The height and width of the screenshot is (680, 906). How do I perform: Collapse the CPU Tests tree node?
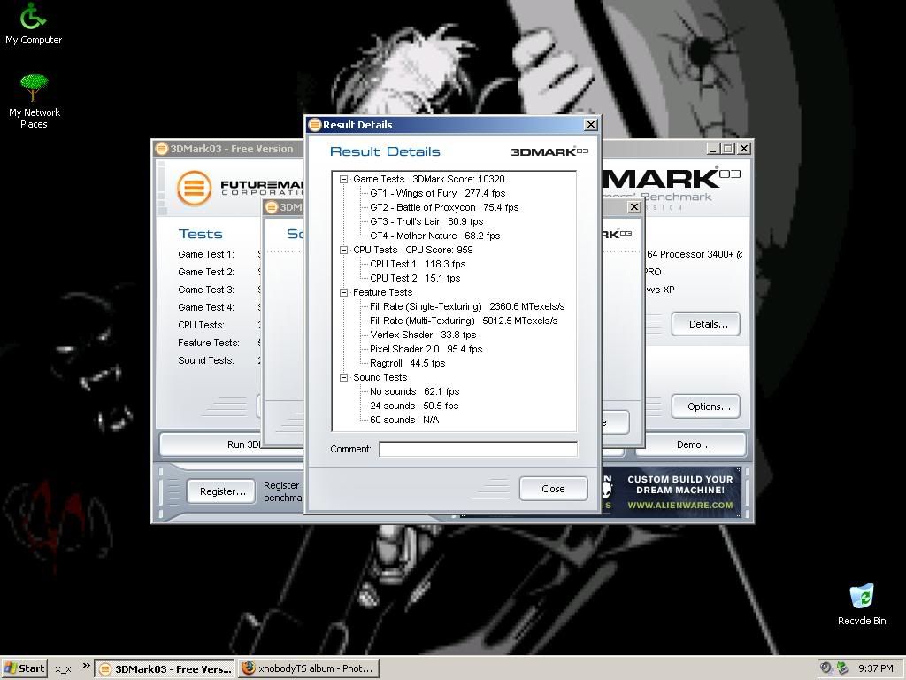coord(344,250)
